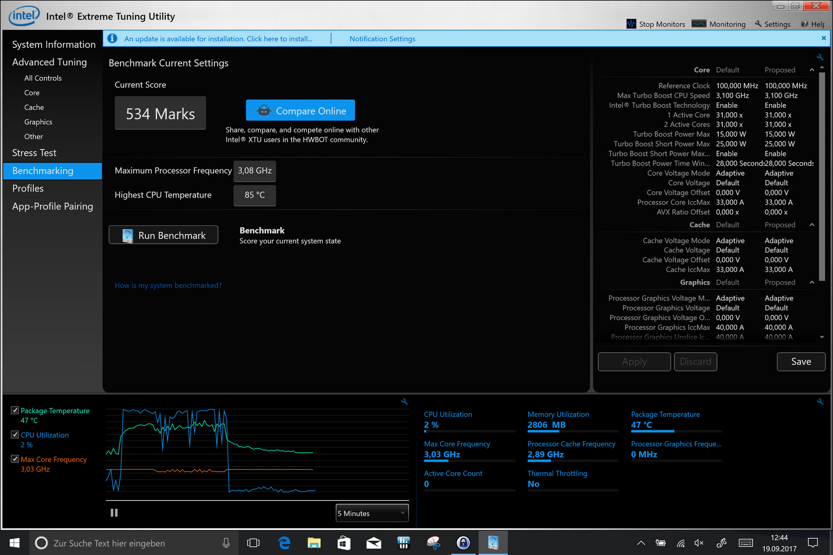Click the Apply button
The width and height of the screenshot is (833, 555).
pyautogui.click(x=634, y=362)
